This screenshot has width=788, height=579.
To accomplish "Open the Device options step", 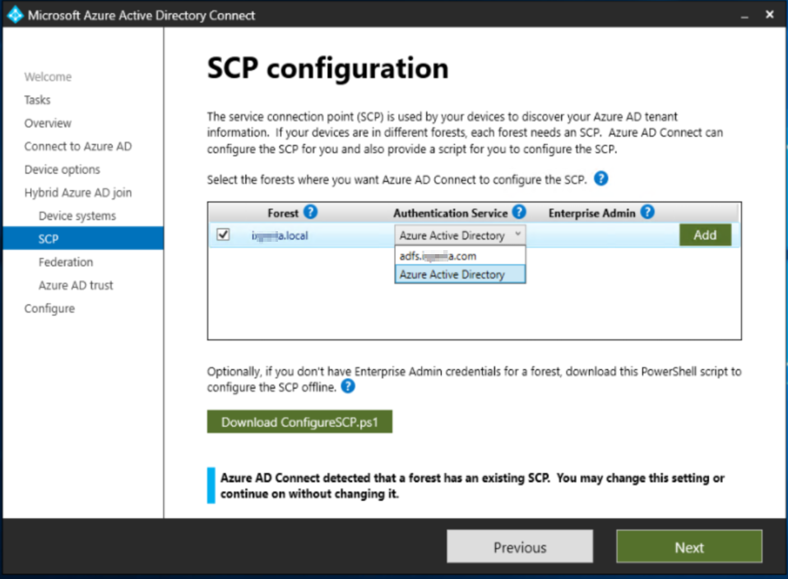I will pyautogui.click(x=63, y=169).
